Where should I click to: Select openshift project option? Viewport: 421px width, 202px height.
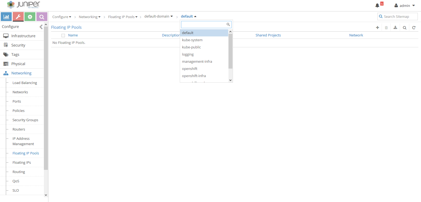[204, 69]
